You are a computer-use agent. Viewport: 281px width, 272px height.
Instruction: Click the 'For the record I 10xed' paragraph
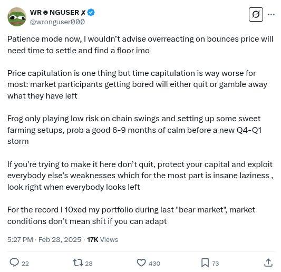(131, 216)
